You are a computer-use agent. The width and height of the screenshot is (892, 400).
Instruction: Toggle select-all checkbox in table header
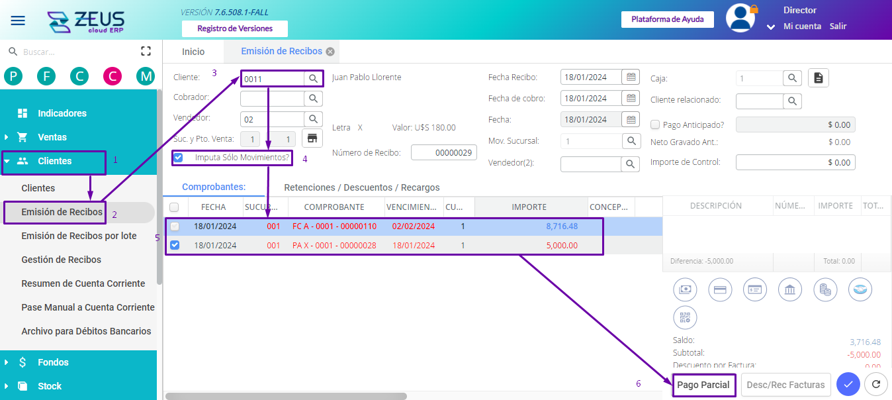pos(174,207)
